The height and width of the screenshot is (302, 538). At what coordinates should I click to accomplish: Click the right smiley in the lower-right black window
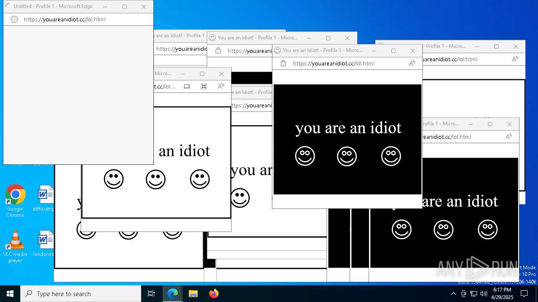tap(488, 229)
